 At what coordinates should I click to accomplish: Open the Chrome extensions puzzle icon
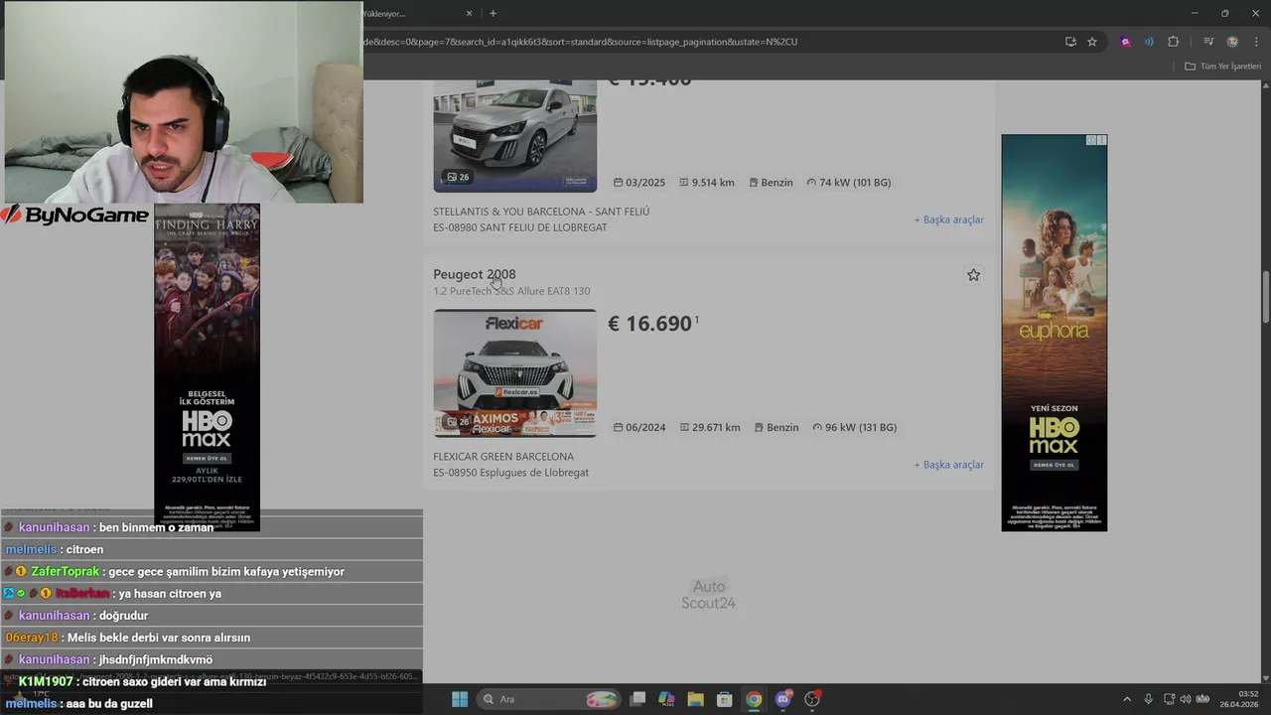1173,42
